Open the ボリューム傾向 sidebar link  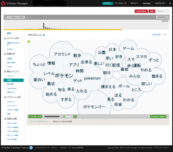click(13, 135)
